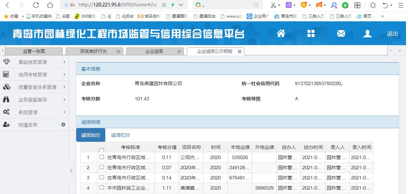The width and height of the screenshot is (408, 194).
Task: Open the 业务数据查询 sidebar item
Action: [34, 100]
